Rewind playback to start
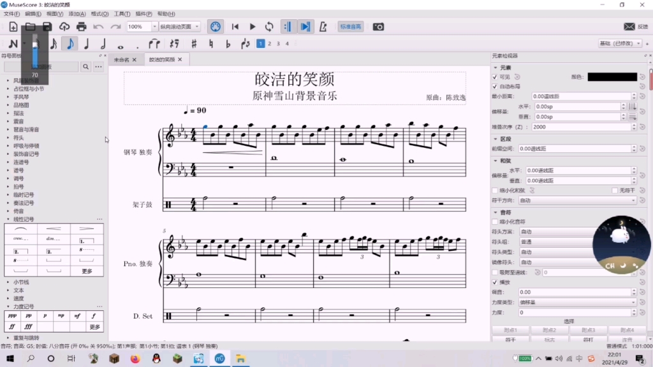This screenshot has width=653, height=367. pyautogui.click(x=235, y=27)
